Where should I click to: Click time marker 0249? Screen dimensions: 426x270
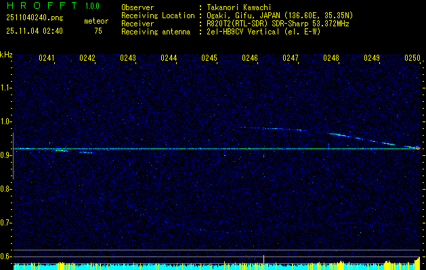point(372,58)
